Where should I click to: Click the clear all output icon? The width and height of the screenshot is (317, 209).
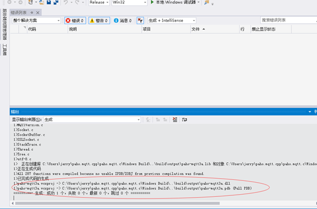click(x=175, y=119)
